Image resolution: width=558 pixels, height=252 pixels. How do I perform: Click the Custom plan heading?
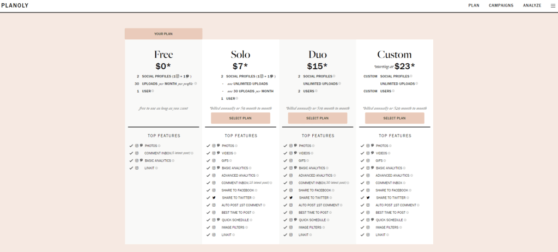tap(395, 55)
